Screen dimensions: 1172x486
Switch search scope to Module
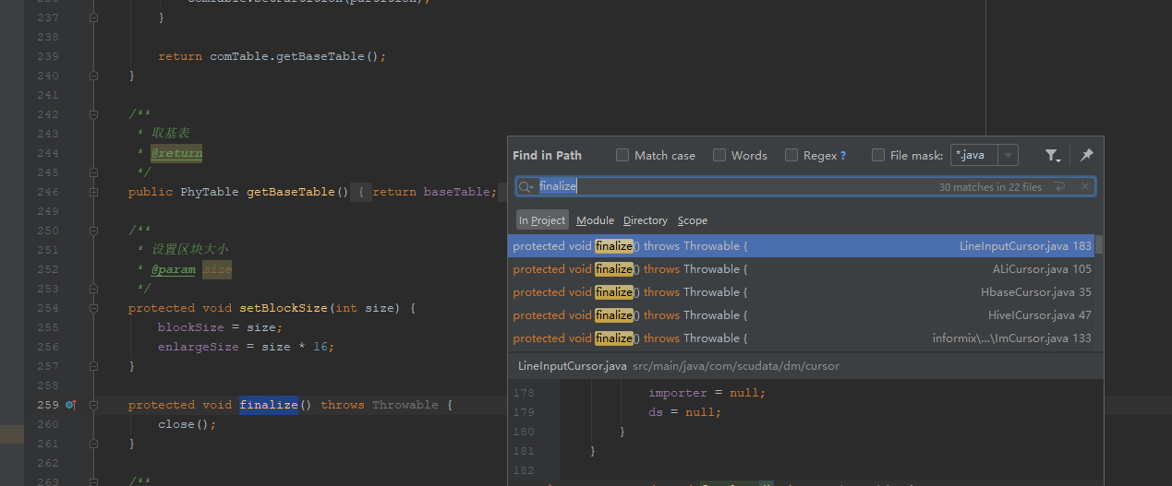point(595,220)
